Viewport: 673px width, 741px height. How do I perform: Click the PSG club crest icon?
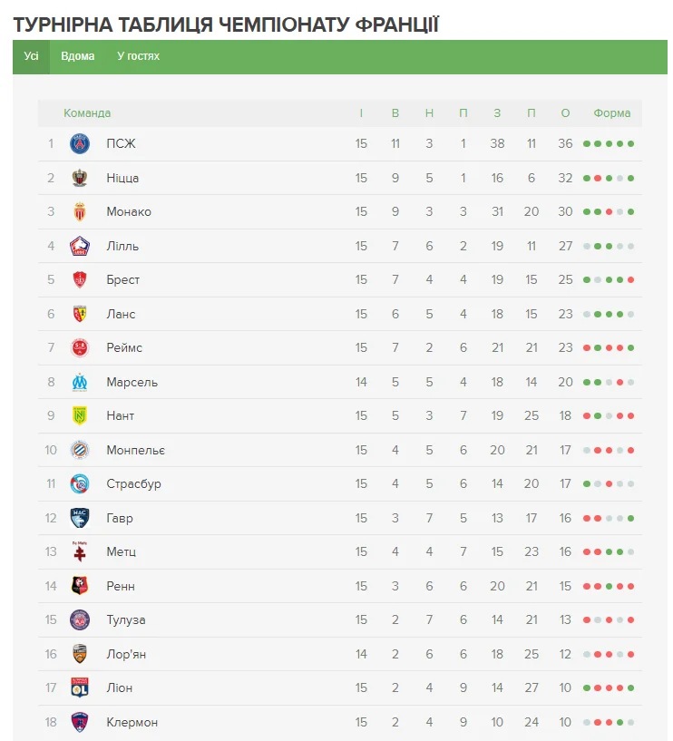(x=80, y=143)
